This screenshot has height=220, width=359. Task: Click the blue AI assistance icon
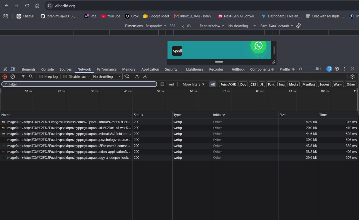329,69
